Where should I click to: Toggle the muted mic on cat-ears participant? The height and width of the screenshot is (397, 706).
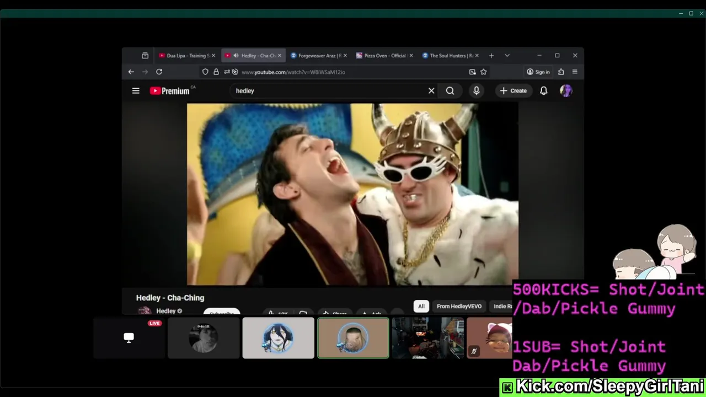click(x=474, y=351)
